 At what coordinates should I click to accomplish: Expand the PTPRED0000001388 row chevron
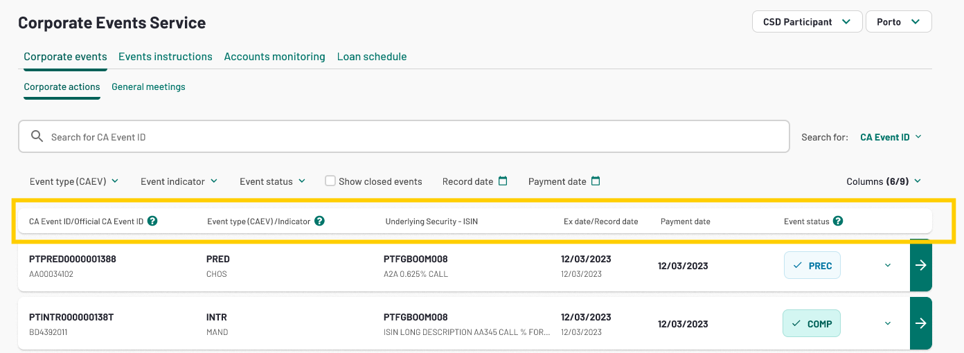[888, 265]
